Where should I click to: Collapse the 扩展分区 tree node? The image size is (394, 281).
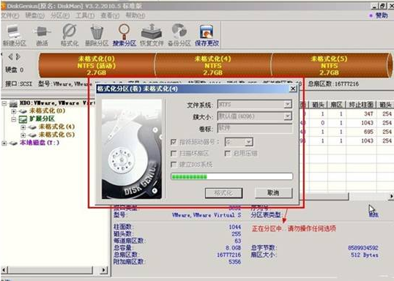(14, 119)
